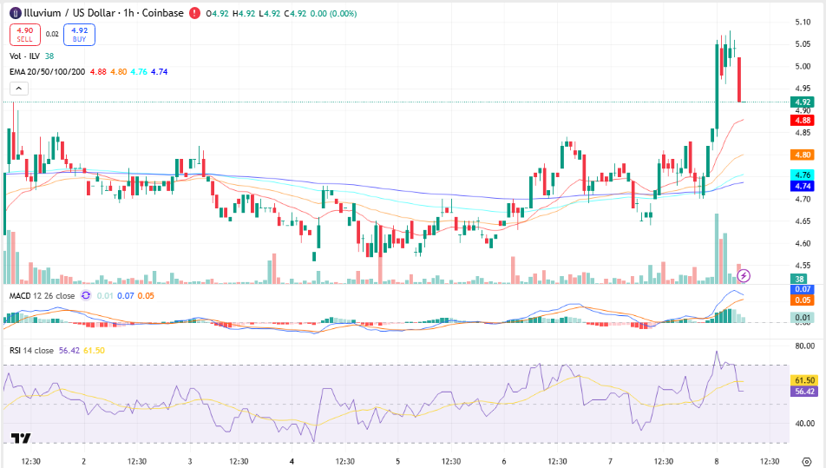This screenshot has width=826, height=468.
Task: Select the MACD 12 26 close indicator label
Action: coord(43,296)
